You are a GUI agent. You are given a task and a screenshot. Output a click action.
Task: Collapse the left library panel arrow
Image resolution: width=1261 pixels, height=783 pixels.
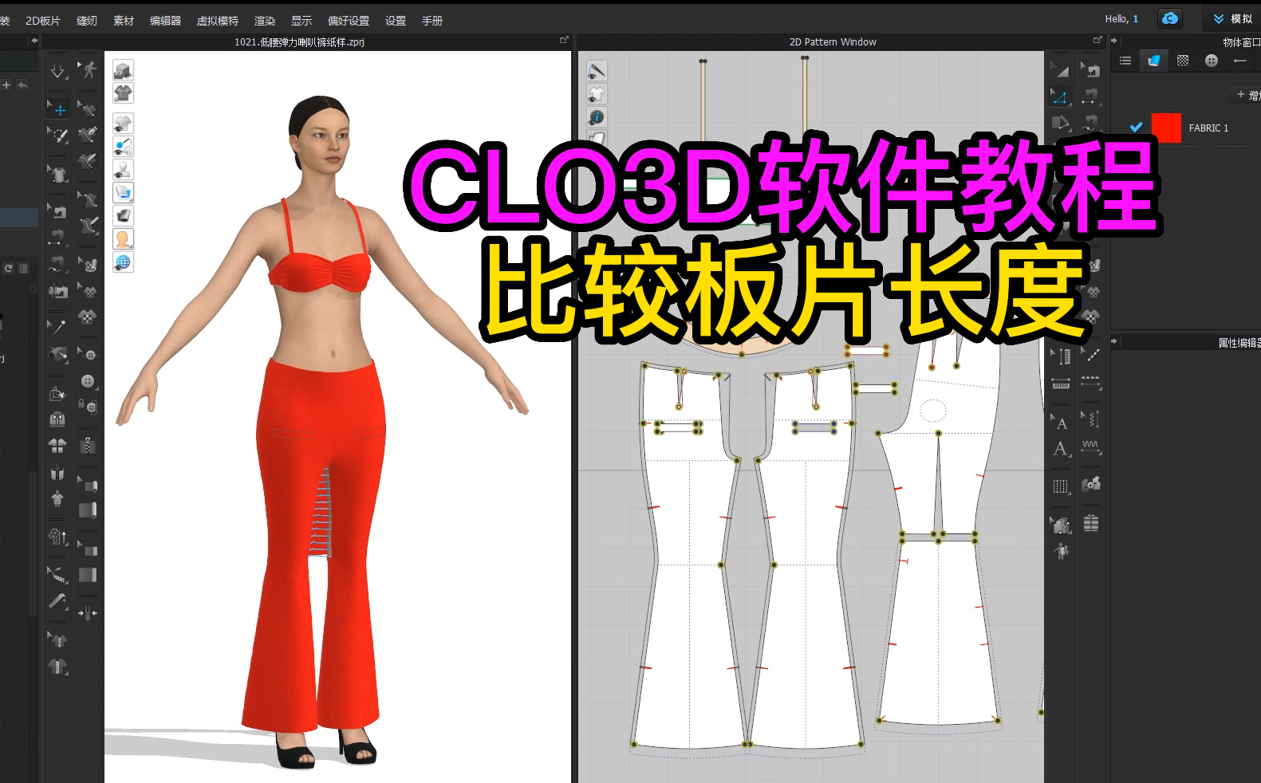[x=33, y=41]
